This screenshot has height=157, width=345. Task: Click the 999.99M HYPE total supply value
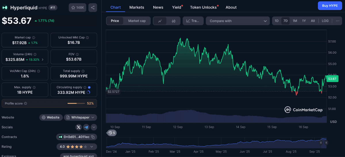point(74,76)
